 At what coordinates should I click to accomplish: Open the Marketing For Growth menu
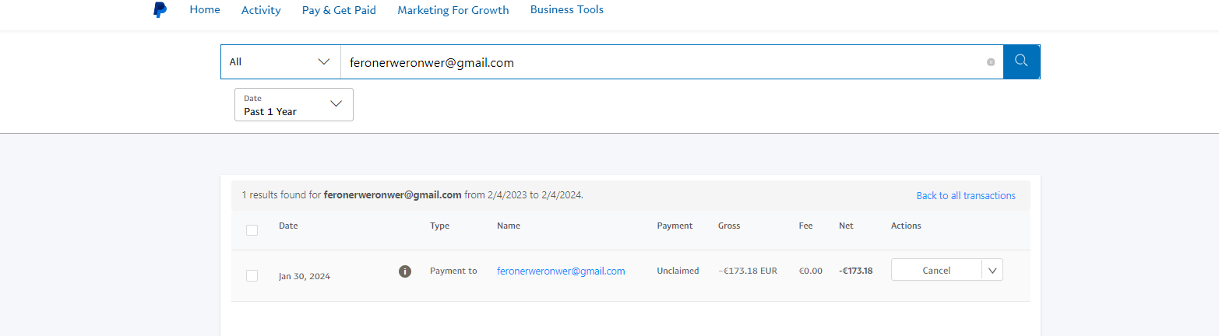point(453,10)
